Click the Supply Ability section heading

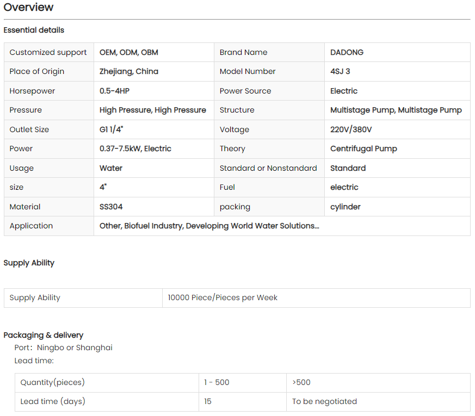(29, 263)
